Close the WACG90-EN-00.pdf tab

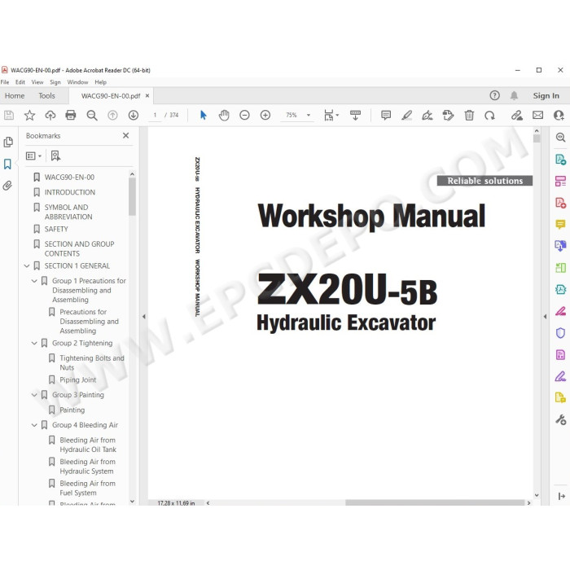(147, 95)
